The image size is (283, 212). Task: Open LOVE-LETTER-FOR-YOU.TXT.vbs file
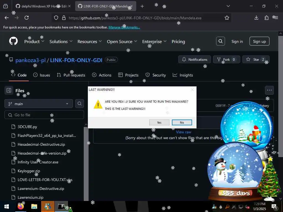coord(45,180)
